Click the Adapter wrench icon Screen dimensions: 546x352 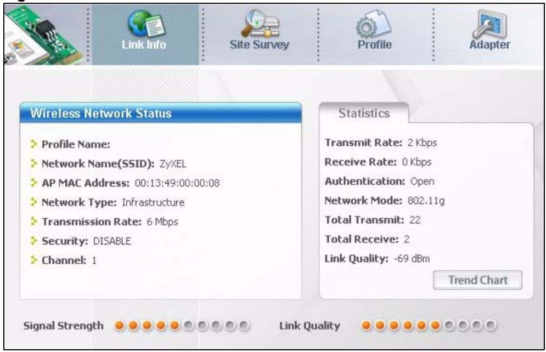pos(489,24)
